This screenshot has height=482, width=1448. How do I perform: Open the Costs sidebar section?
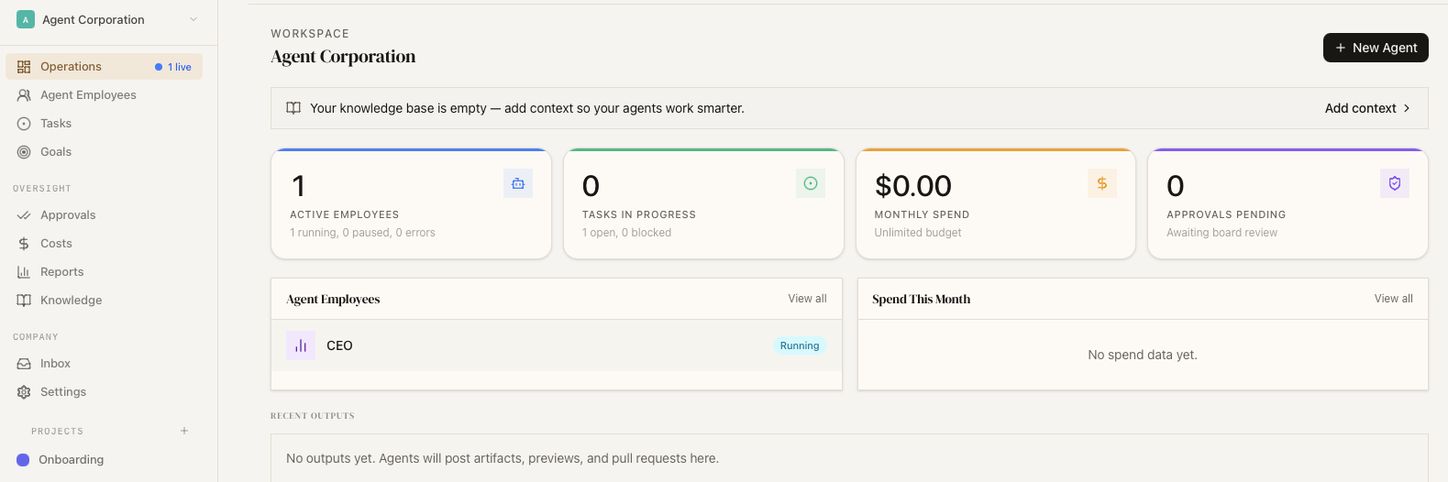click(56, 244)
